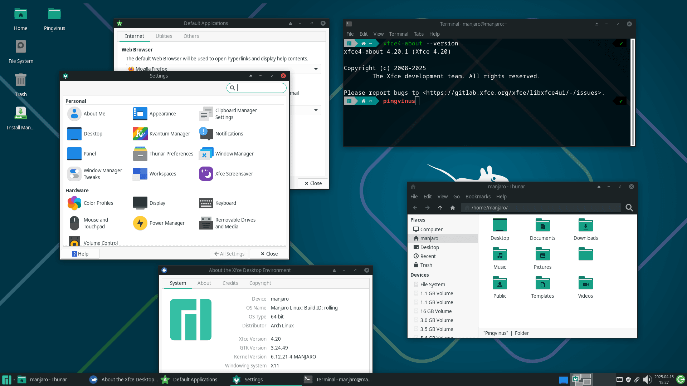Open Removable Drives and Media settings
The image size is (687, 386).
coord(206,223)
